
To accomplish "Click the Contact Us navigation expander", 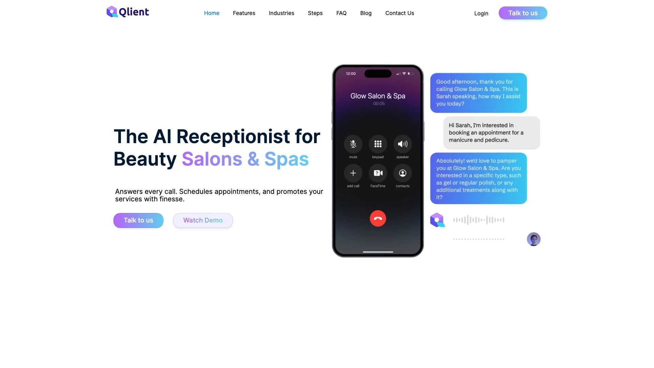I will [x=399, y=13].
